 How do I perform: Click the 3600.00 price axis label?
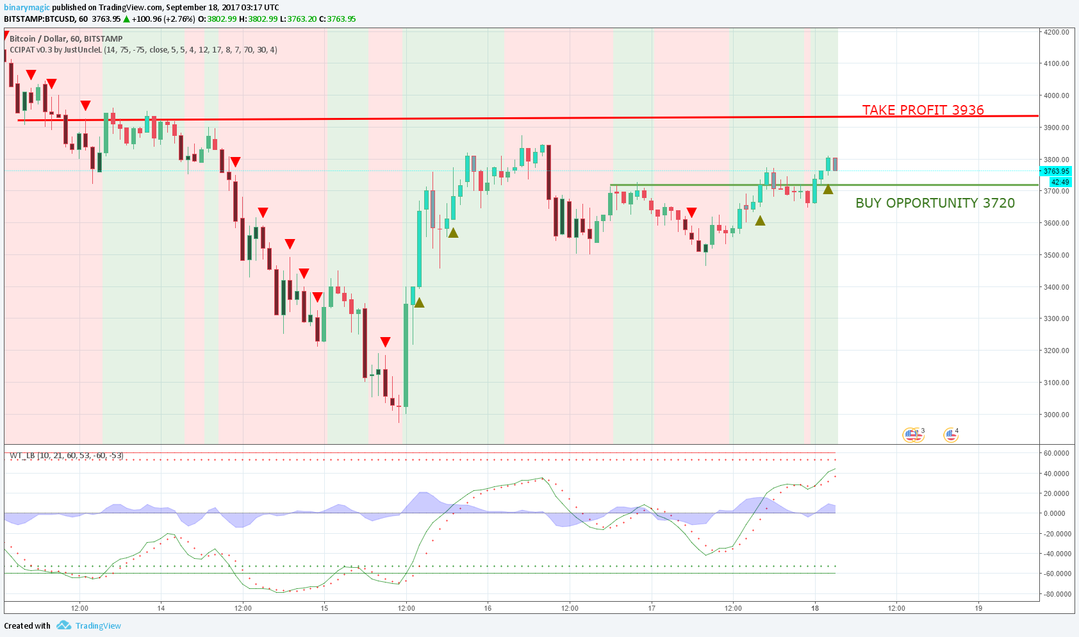point(1057,223)
